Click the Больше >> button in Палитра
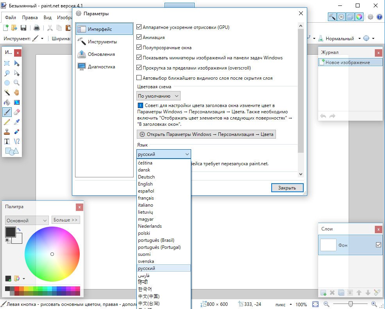Image resolution: width=385 pixels, height=309 pixels. pos(66,220)
